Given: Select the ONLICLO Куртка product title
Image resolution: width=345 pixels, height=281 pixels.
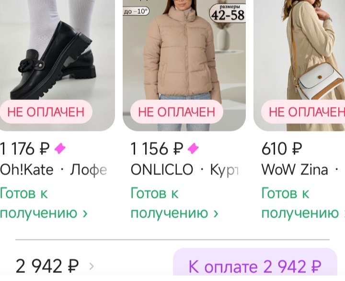Looking at the screenshot, I should click(184, 170).
